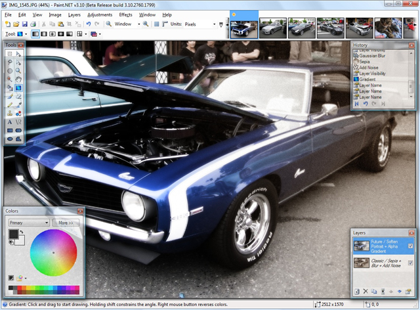This screenshot has width=420, height=310.
Task: Open the Image menu
Action: click(55, 14)
